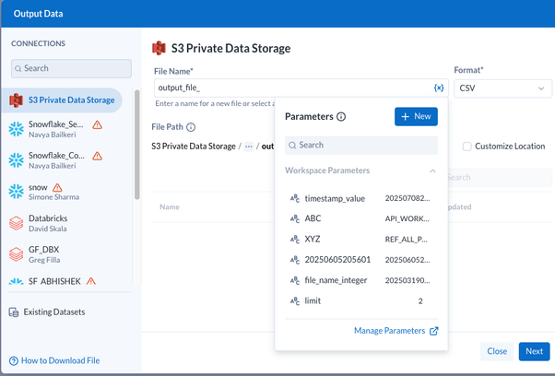Select the Snowflake_Co... connection by Navya Bailkeri

point(62,160)
